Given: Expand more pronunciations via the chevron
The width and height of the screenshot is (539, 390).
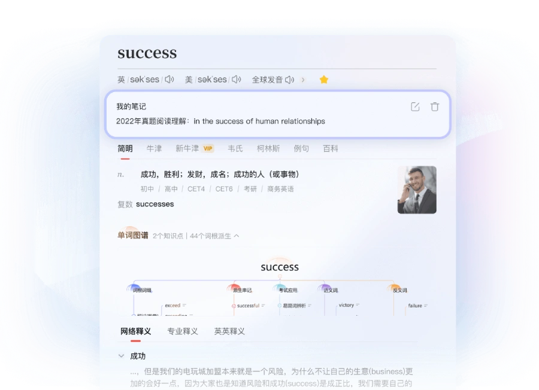Looking at the screenshot, I should pos(304,79).
